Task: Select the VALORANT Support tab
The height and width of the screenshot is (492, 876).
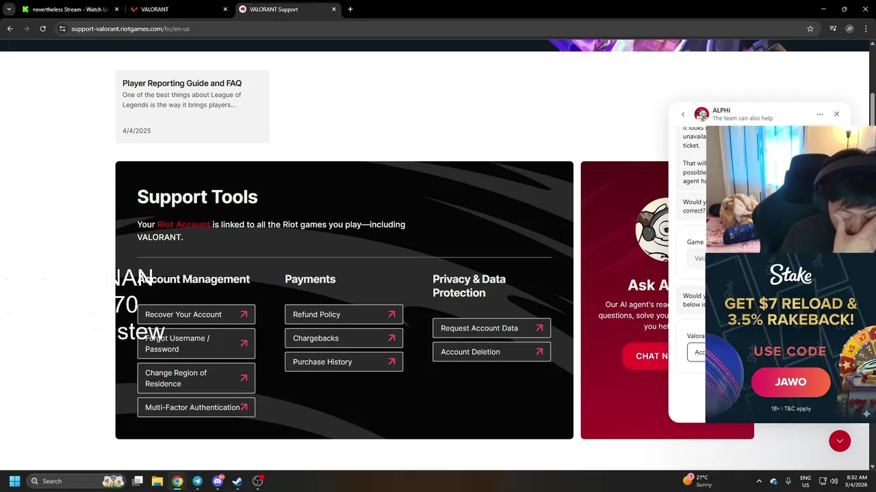Action: tap(287, 10)
